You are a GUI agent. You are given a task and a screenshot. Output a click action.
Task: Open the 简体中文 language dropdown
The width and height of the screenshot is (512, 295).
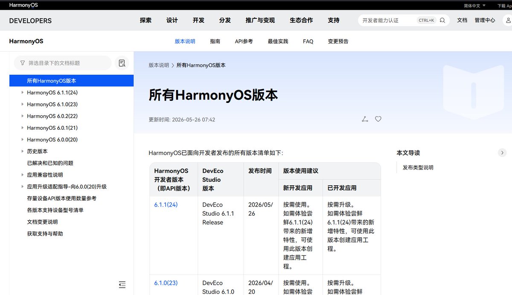[x=474, y=6]
